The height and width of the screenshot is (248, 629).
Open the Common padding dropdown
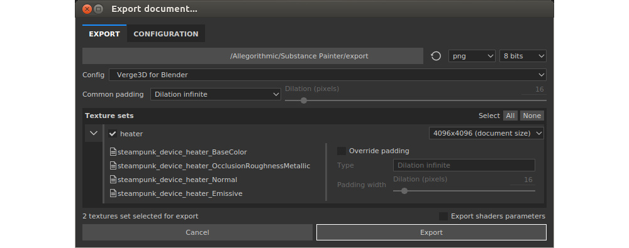(x=215, y=95)
